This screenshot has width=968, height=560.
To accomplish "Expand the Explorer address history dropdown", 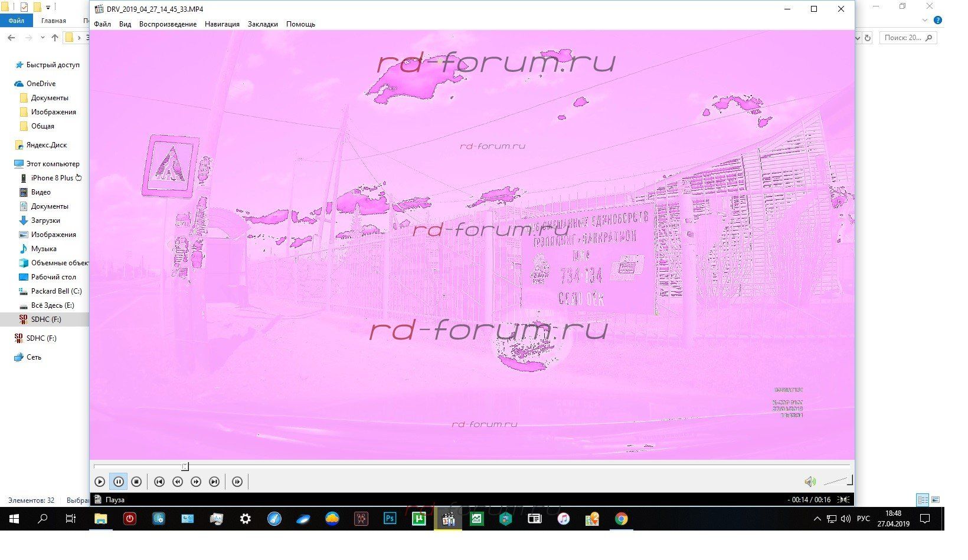I will pyautogui.click(x=858, y=38).
